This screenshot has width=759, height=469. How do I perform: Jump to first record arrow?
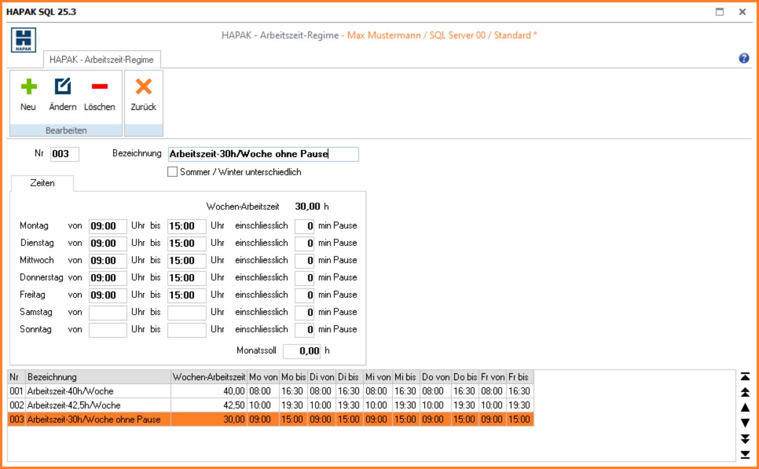pyautogui.click(x=745, y=377)
